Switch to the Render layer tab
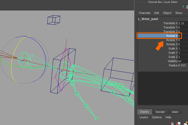 pos(160,112)
